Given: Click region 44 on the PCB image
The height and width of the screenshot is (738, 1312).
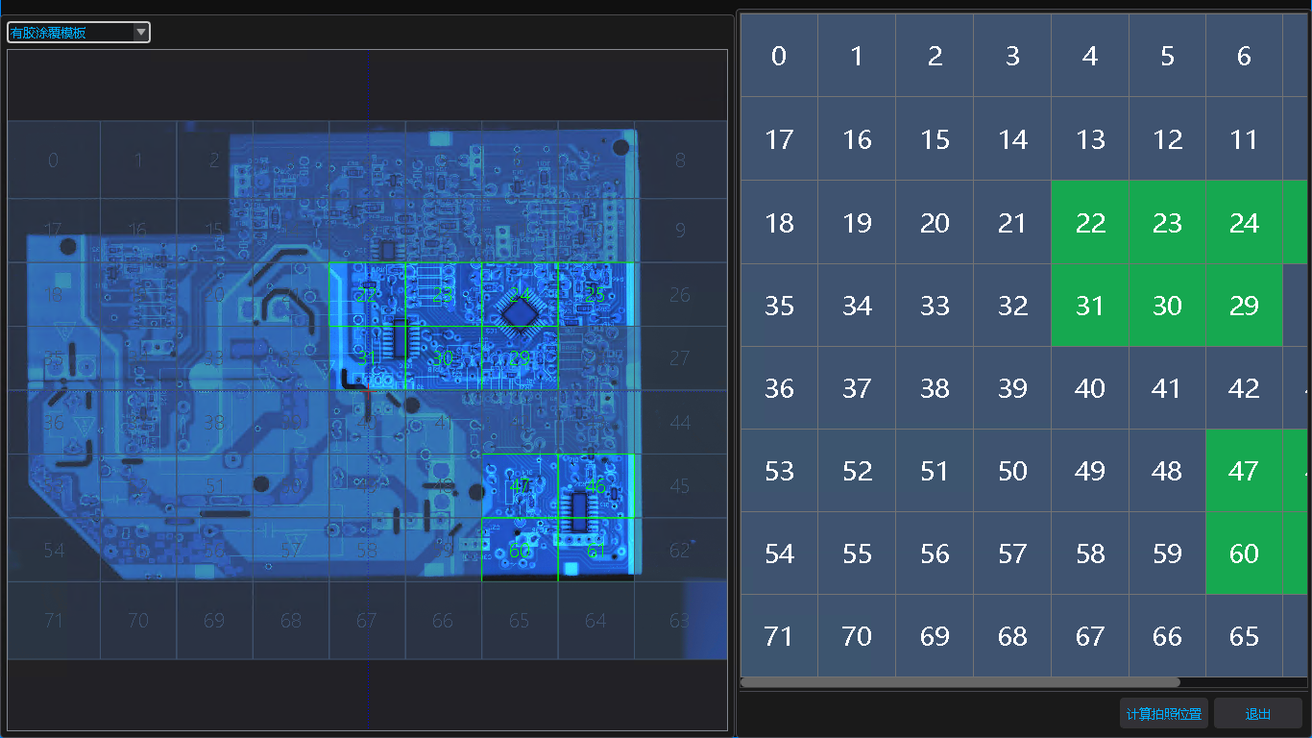Looking at the screenshot, I should tap(680, 422).
